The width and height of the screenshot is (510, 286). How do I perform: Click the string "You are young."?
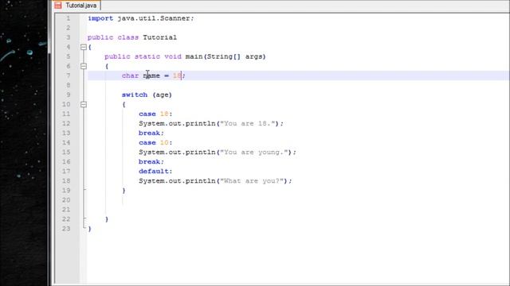tap(253, 152)
